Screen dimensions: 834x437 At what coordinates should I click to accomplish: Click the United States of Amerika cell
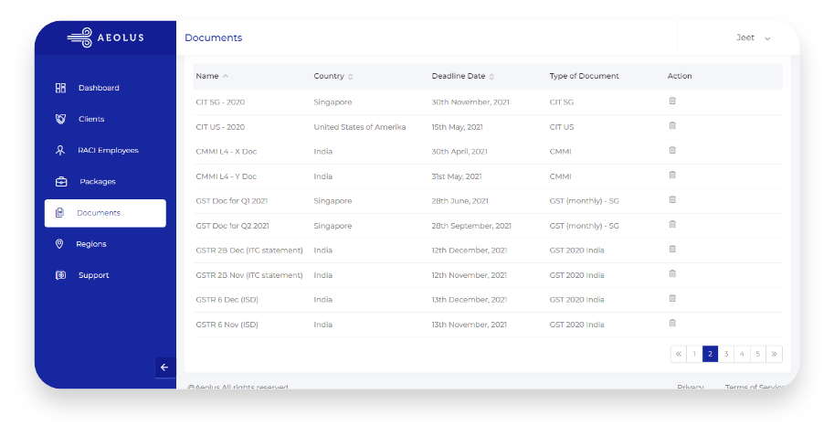(x=360, y=127)
